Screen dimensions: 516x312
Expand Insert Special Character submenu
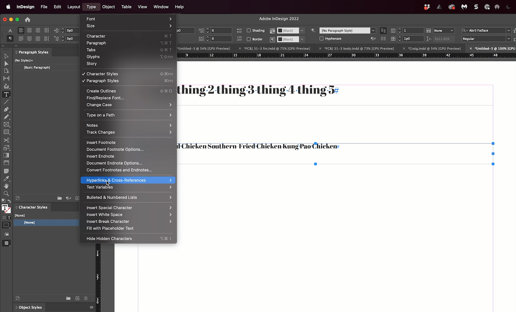[128, 208]
